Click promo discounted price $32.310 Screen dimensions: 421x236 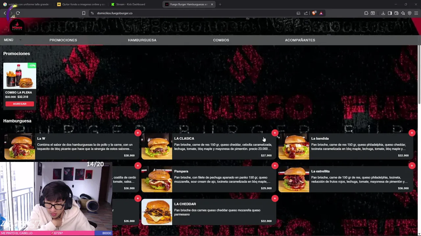(23, 97)
